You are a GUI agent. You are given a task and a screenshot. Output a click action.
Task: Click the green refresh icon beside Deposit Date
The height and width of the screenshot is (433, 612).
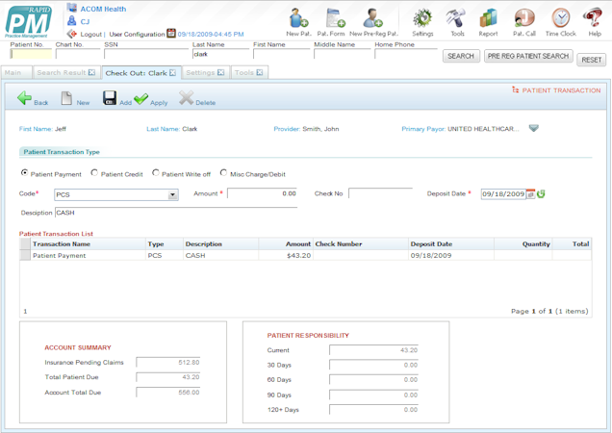(x=541, y=193)
